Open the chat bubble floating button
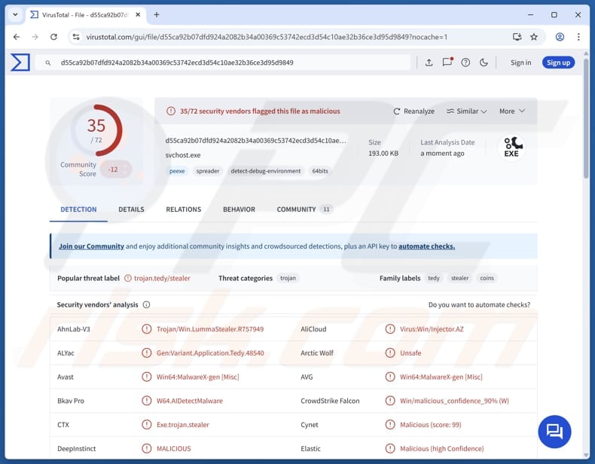Image resolution: width=595 pixels, height=464 pixels. click(x=554, y=432)
